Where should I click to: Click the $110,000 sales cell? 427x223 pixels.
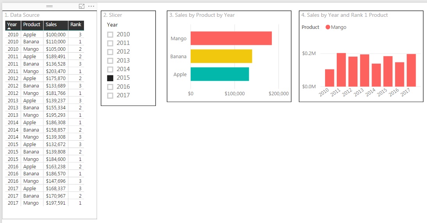point(55,42)
